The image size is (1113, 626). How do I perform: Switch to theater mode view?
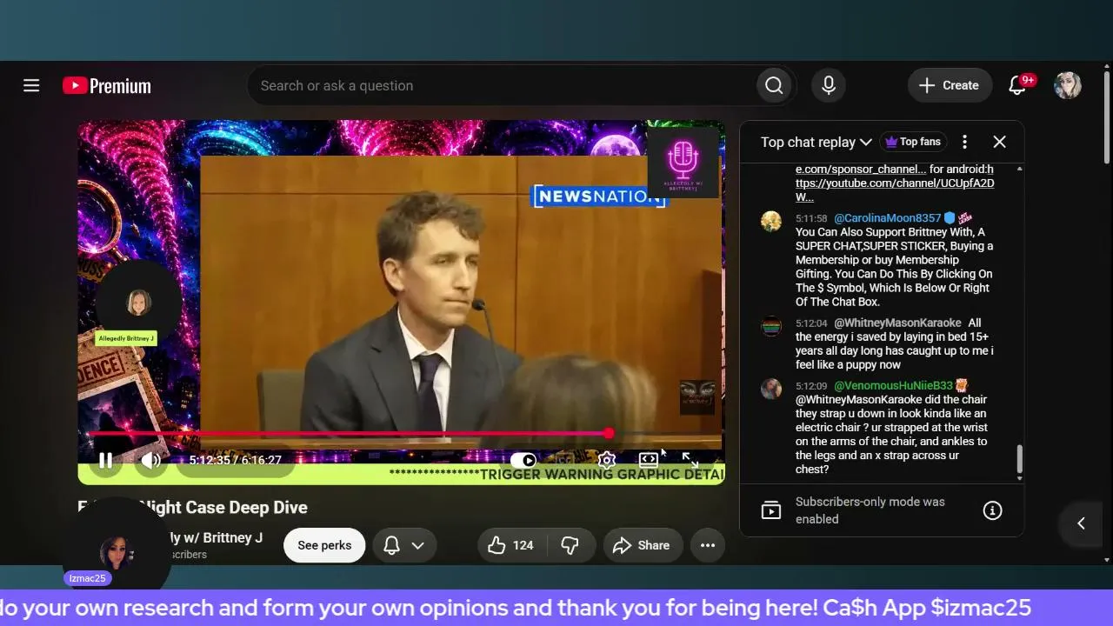[x=649, y=460]
